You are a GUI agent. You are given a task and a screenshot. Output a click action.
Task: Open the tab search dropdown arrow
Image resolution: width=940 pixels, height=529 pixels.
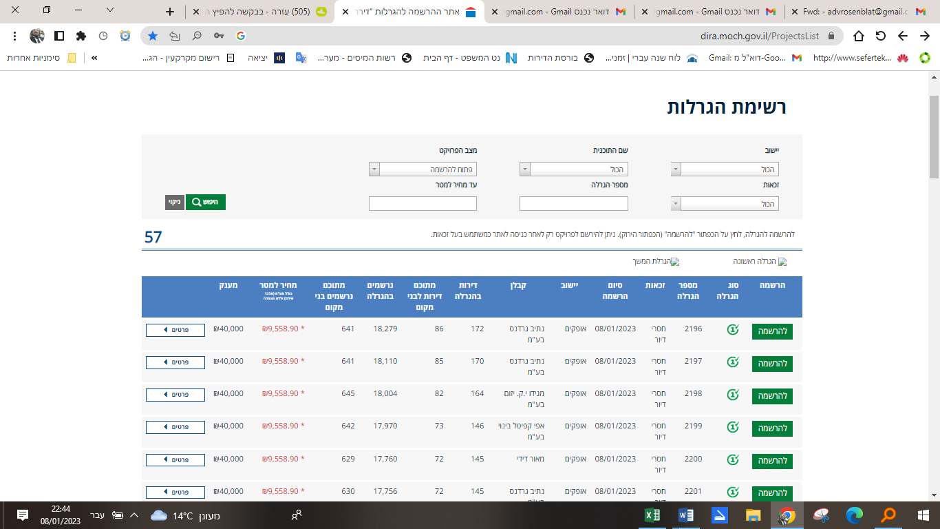coord(110,10)
